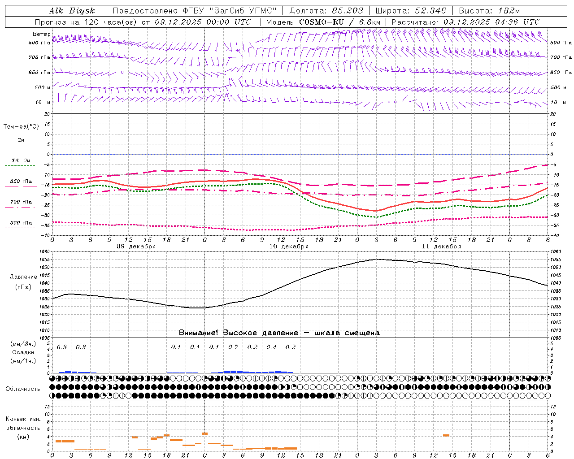Click the 0.7 precipitation value
The height and width of the screenshot is (459, 574).
233,347
